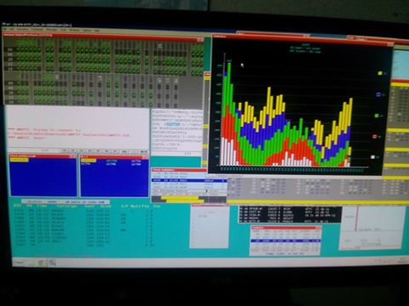
Task: Click the green legend swatch in statistics chart
Action: [x=377, y=116]
